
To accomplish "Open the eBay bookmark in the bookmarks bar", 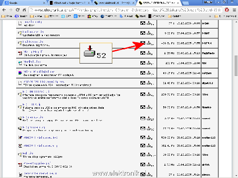I will [93, 16].
